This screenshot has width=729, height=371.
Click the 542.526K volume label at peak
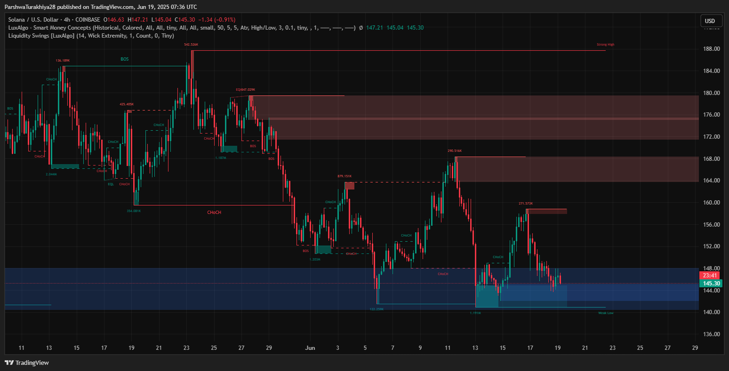click(191, 45)
